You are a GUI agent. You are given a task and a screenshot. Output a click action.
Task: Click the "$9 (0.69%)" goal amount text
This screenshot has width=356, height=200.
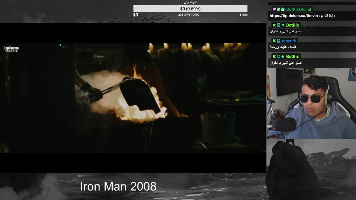[x=190, y=9]
